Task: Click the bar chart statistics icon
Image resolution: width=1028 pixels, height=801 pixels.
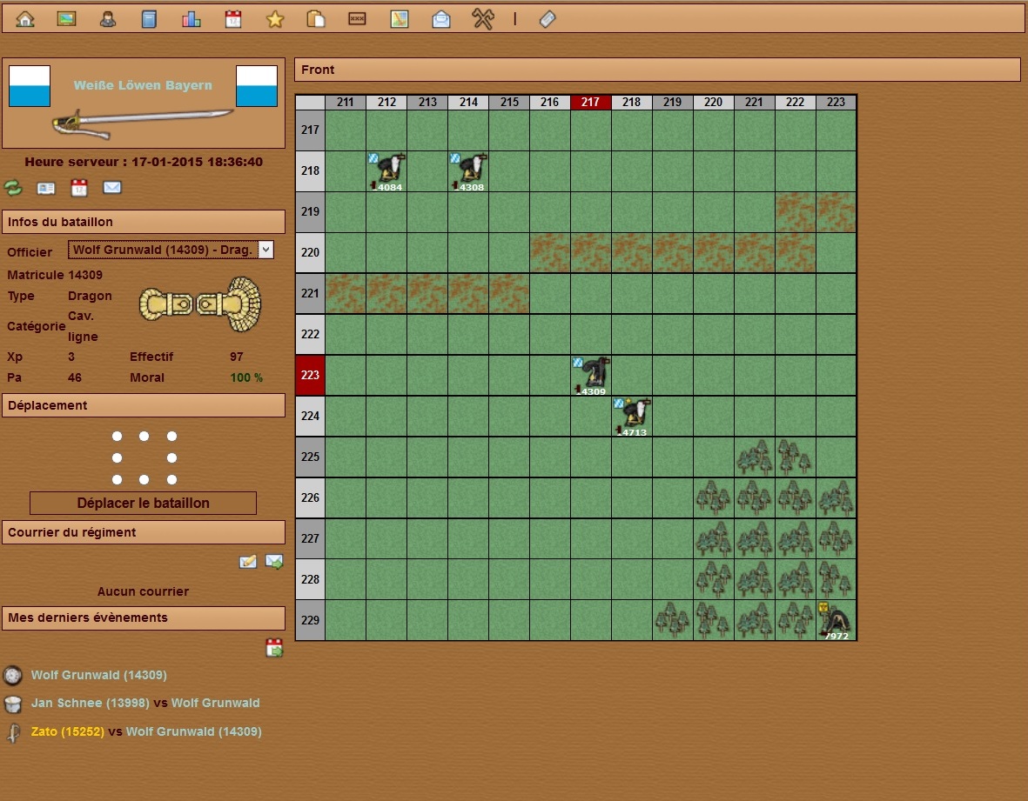Action: pyautogui.click(x=191, y=19)
